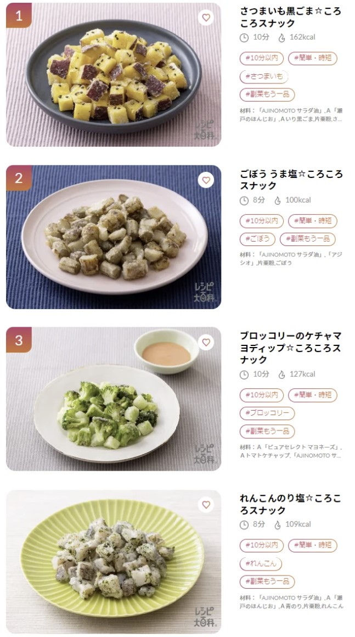This screenshot has width=355, height=637.
Task: Click the rank 1 badge
Action: tap(19, 15)
